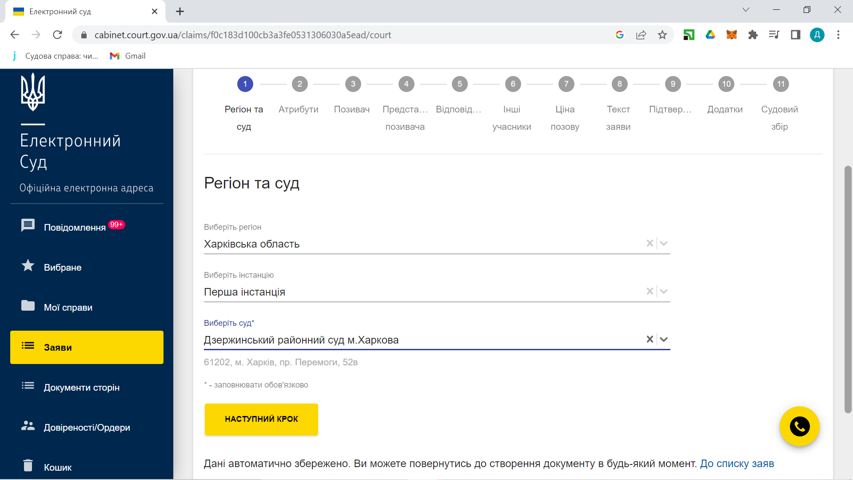Image resolution: width=853 pixels, height=480 pixels.
Task: Open the До списку заяв link
Action: [x=737, y=464]
